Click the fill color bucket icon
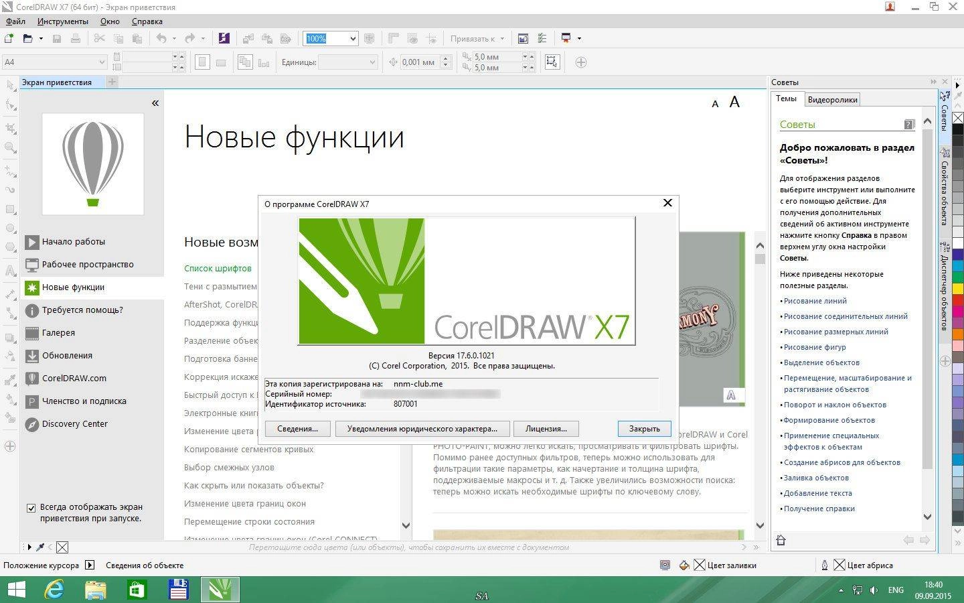 coord(684,565)
